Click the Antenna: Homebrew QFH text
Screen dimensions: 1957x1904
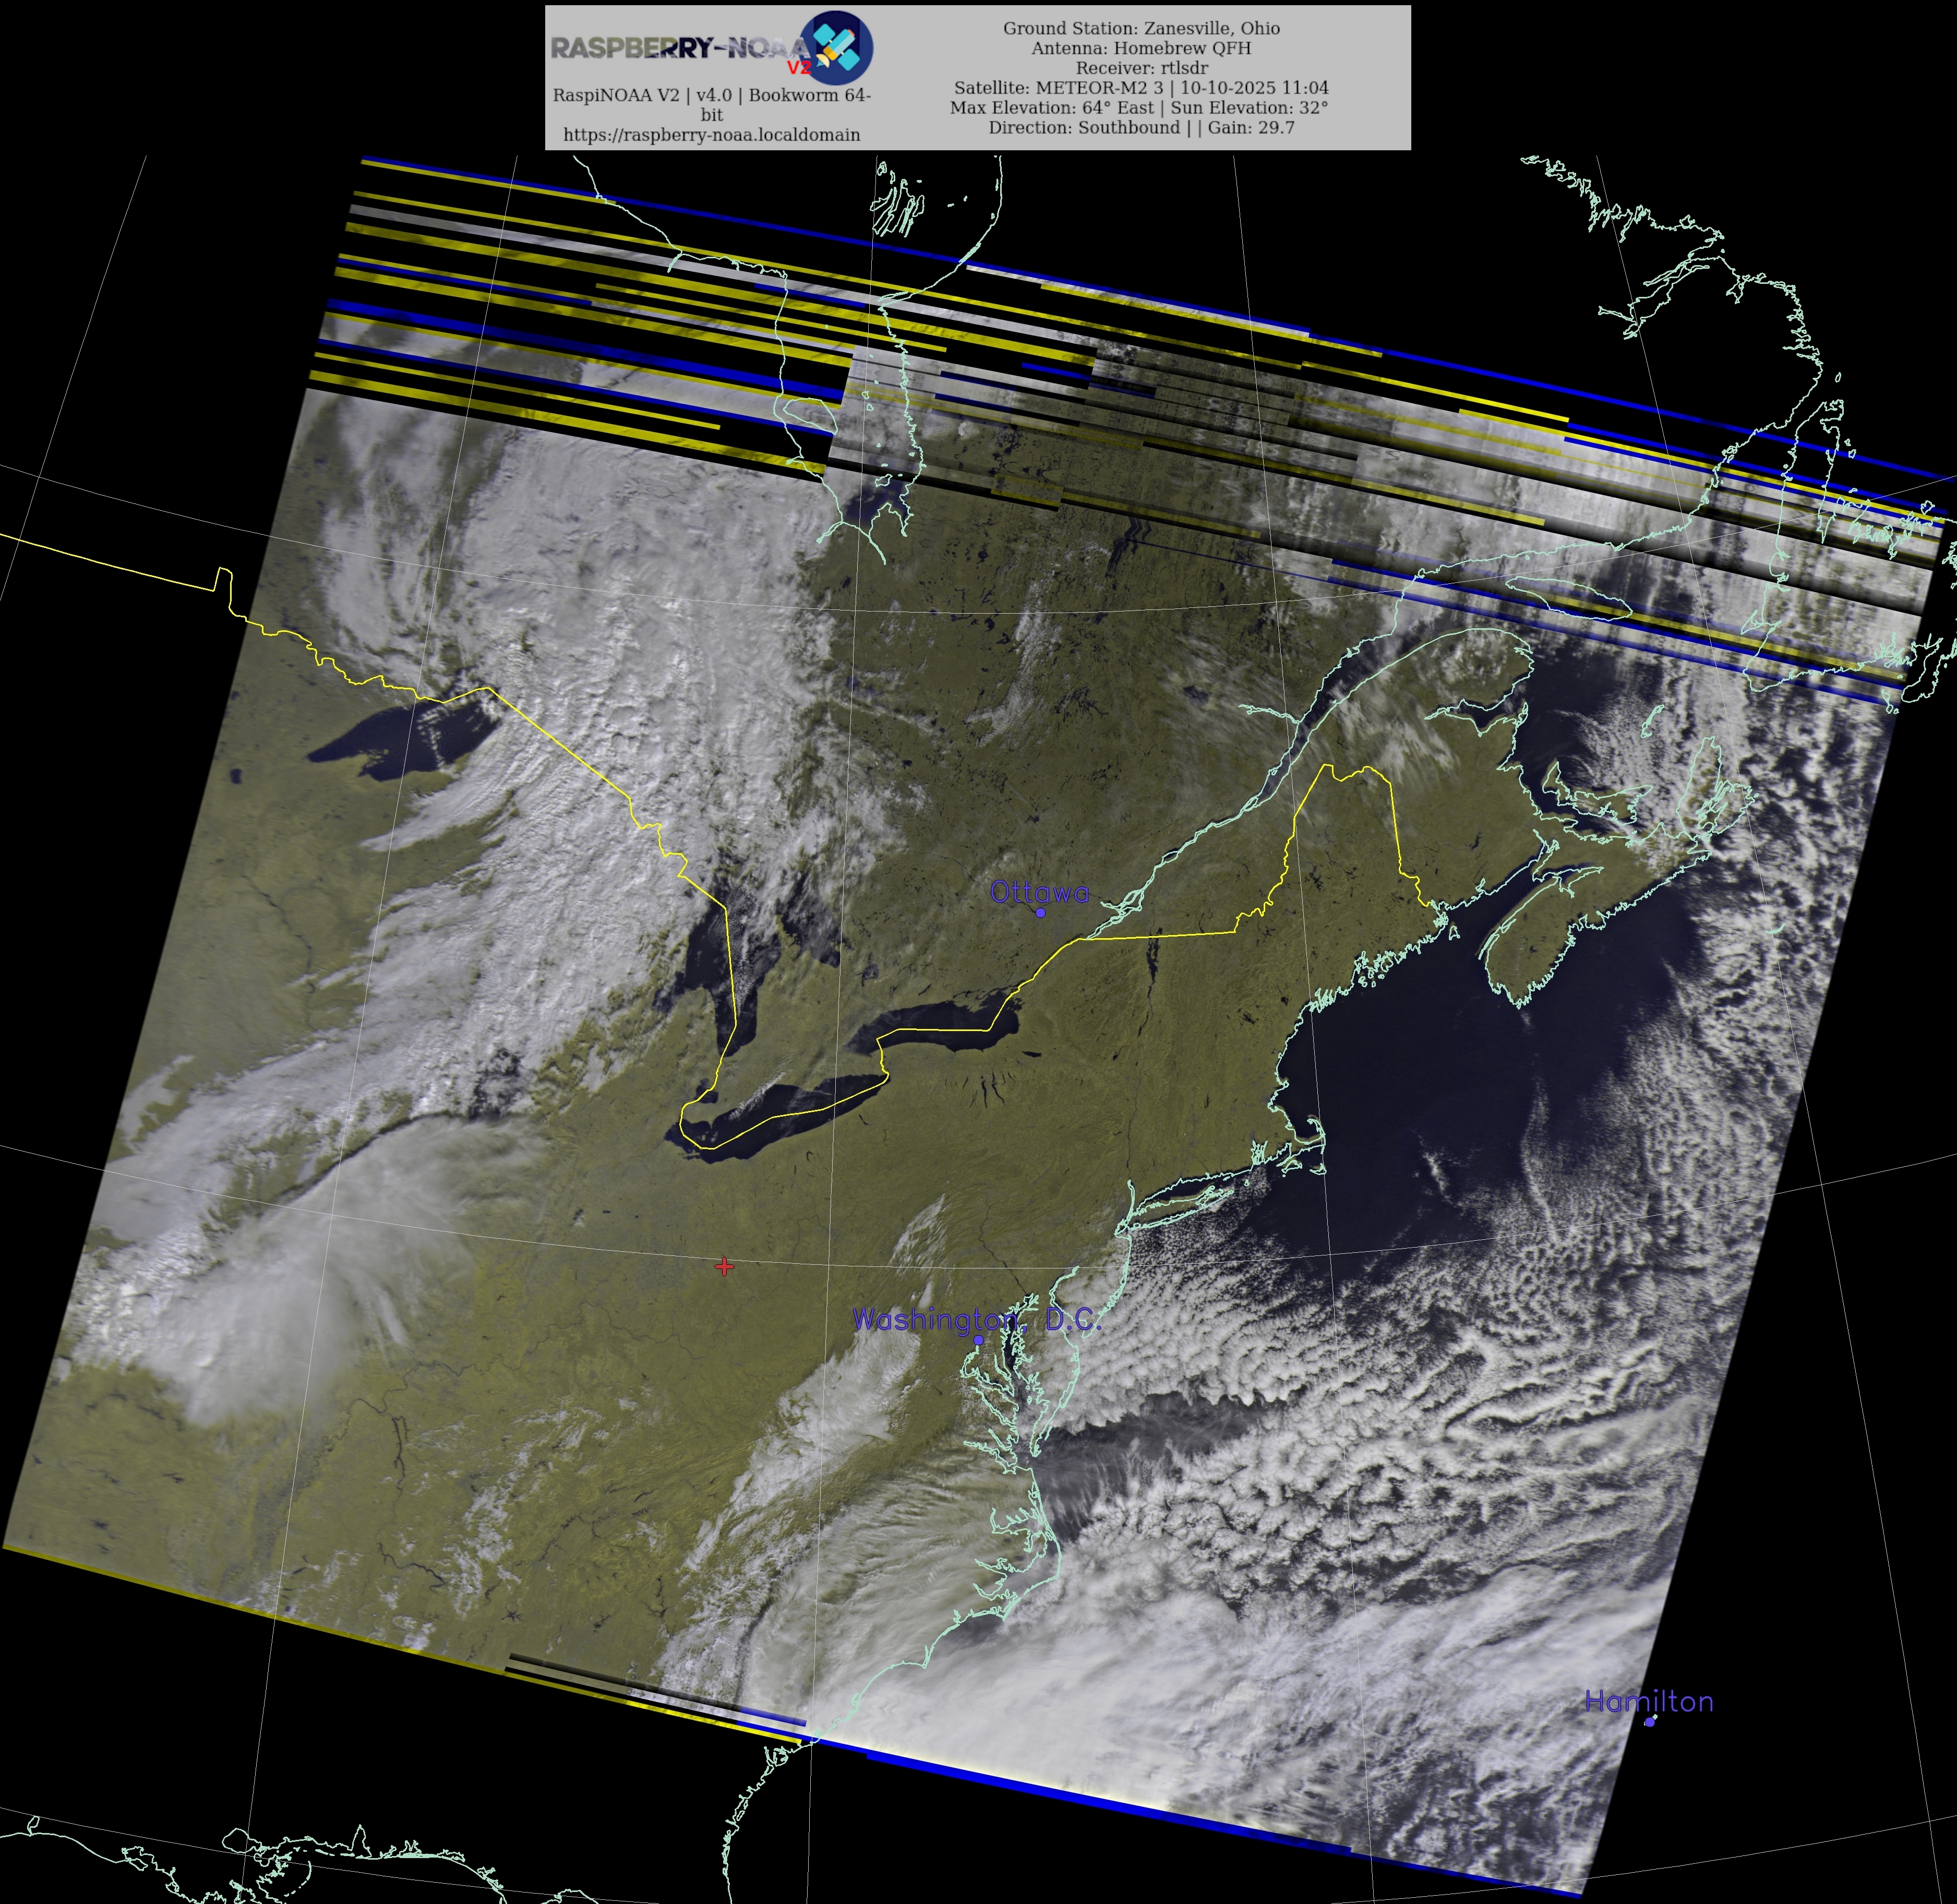click(1141, 48)
